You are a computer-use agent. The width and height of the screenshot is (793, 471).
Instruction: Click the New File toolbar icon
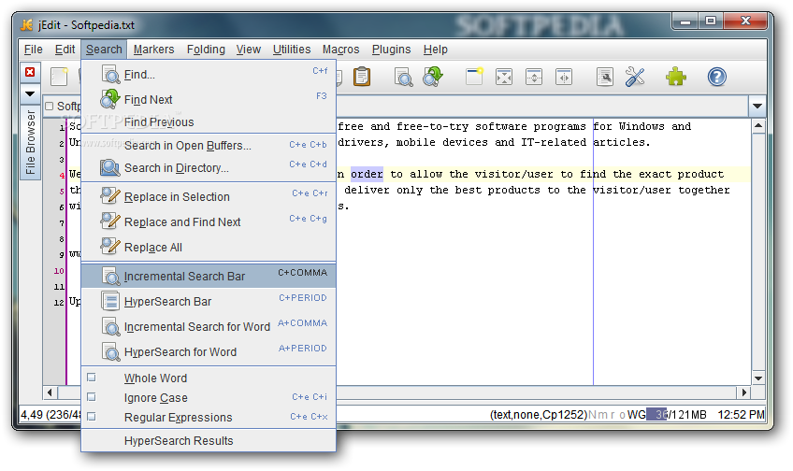[59, 77]
